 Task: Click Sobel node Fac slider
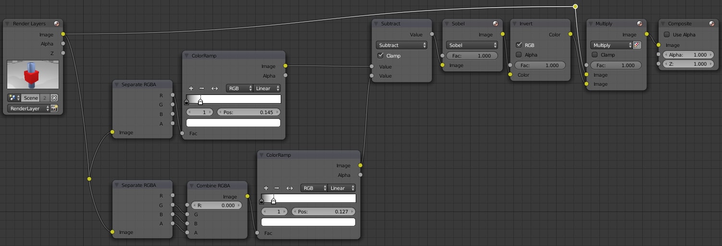pos(472,56)
